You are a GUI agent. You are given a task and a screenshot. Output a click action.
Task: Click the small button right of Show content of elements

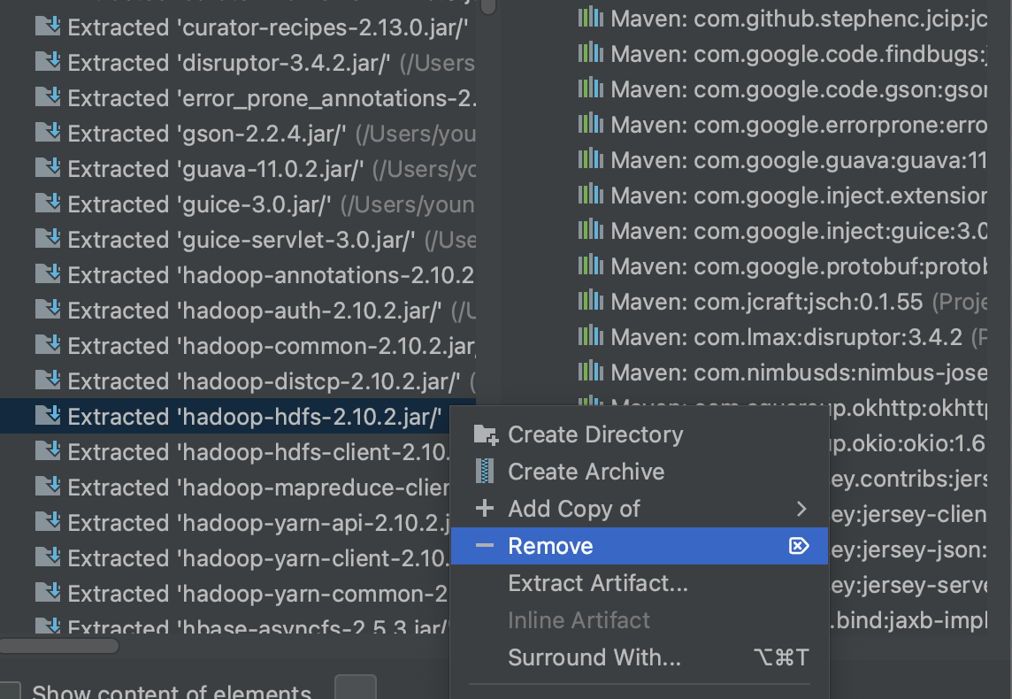coord(355,687)
